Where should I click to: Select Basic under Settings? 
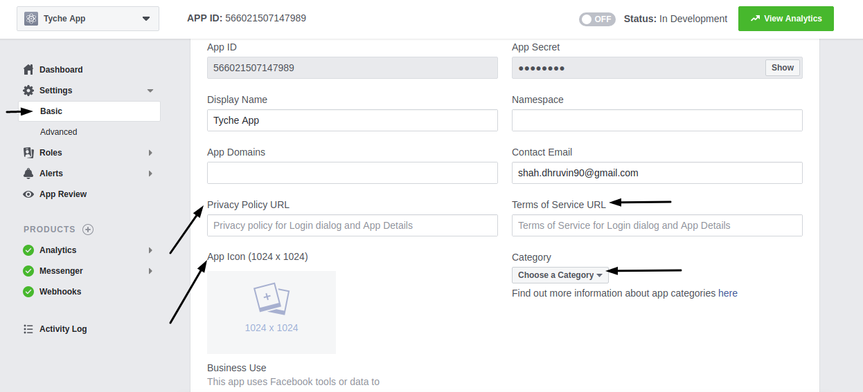(x=89, y=111)
